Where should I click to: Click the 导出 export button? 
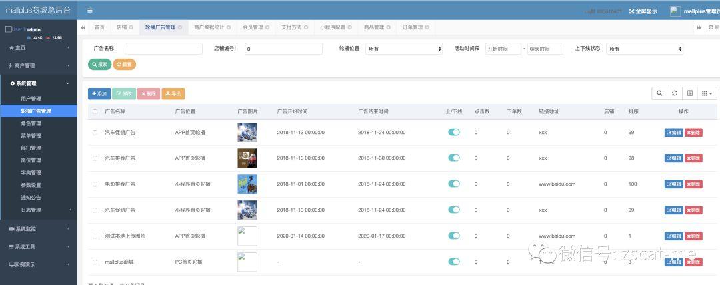[173, 94]
